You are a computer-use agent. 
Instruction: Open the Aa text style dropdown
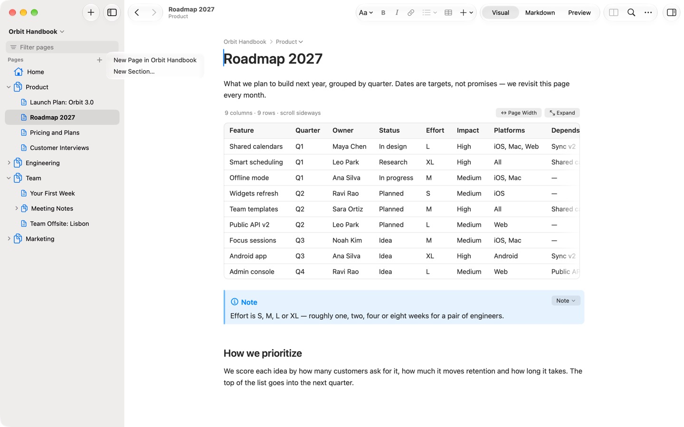point(366,13)
